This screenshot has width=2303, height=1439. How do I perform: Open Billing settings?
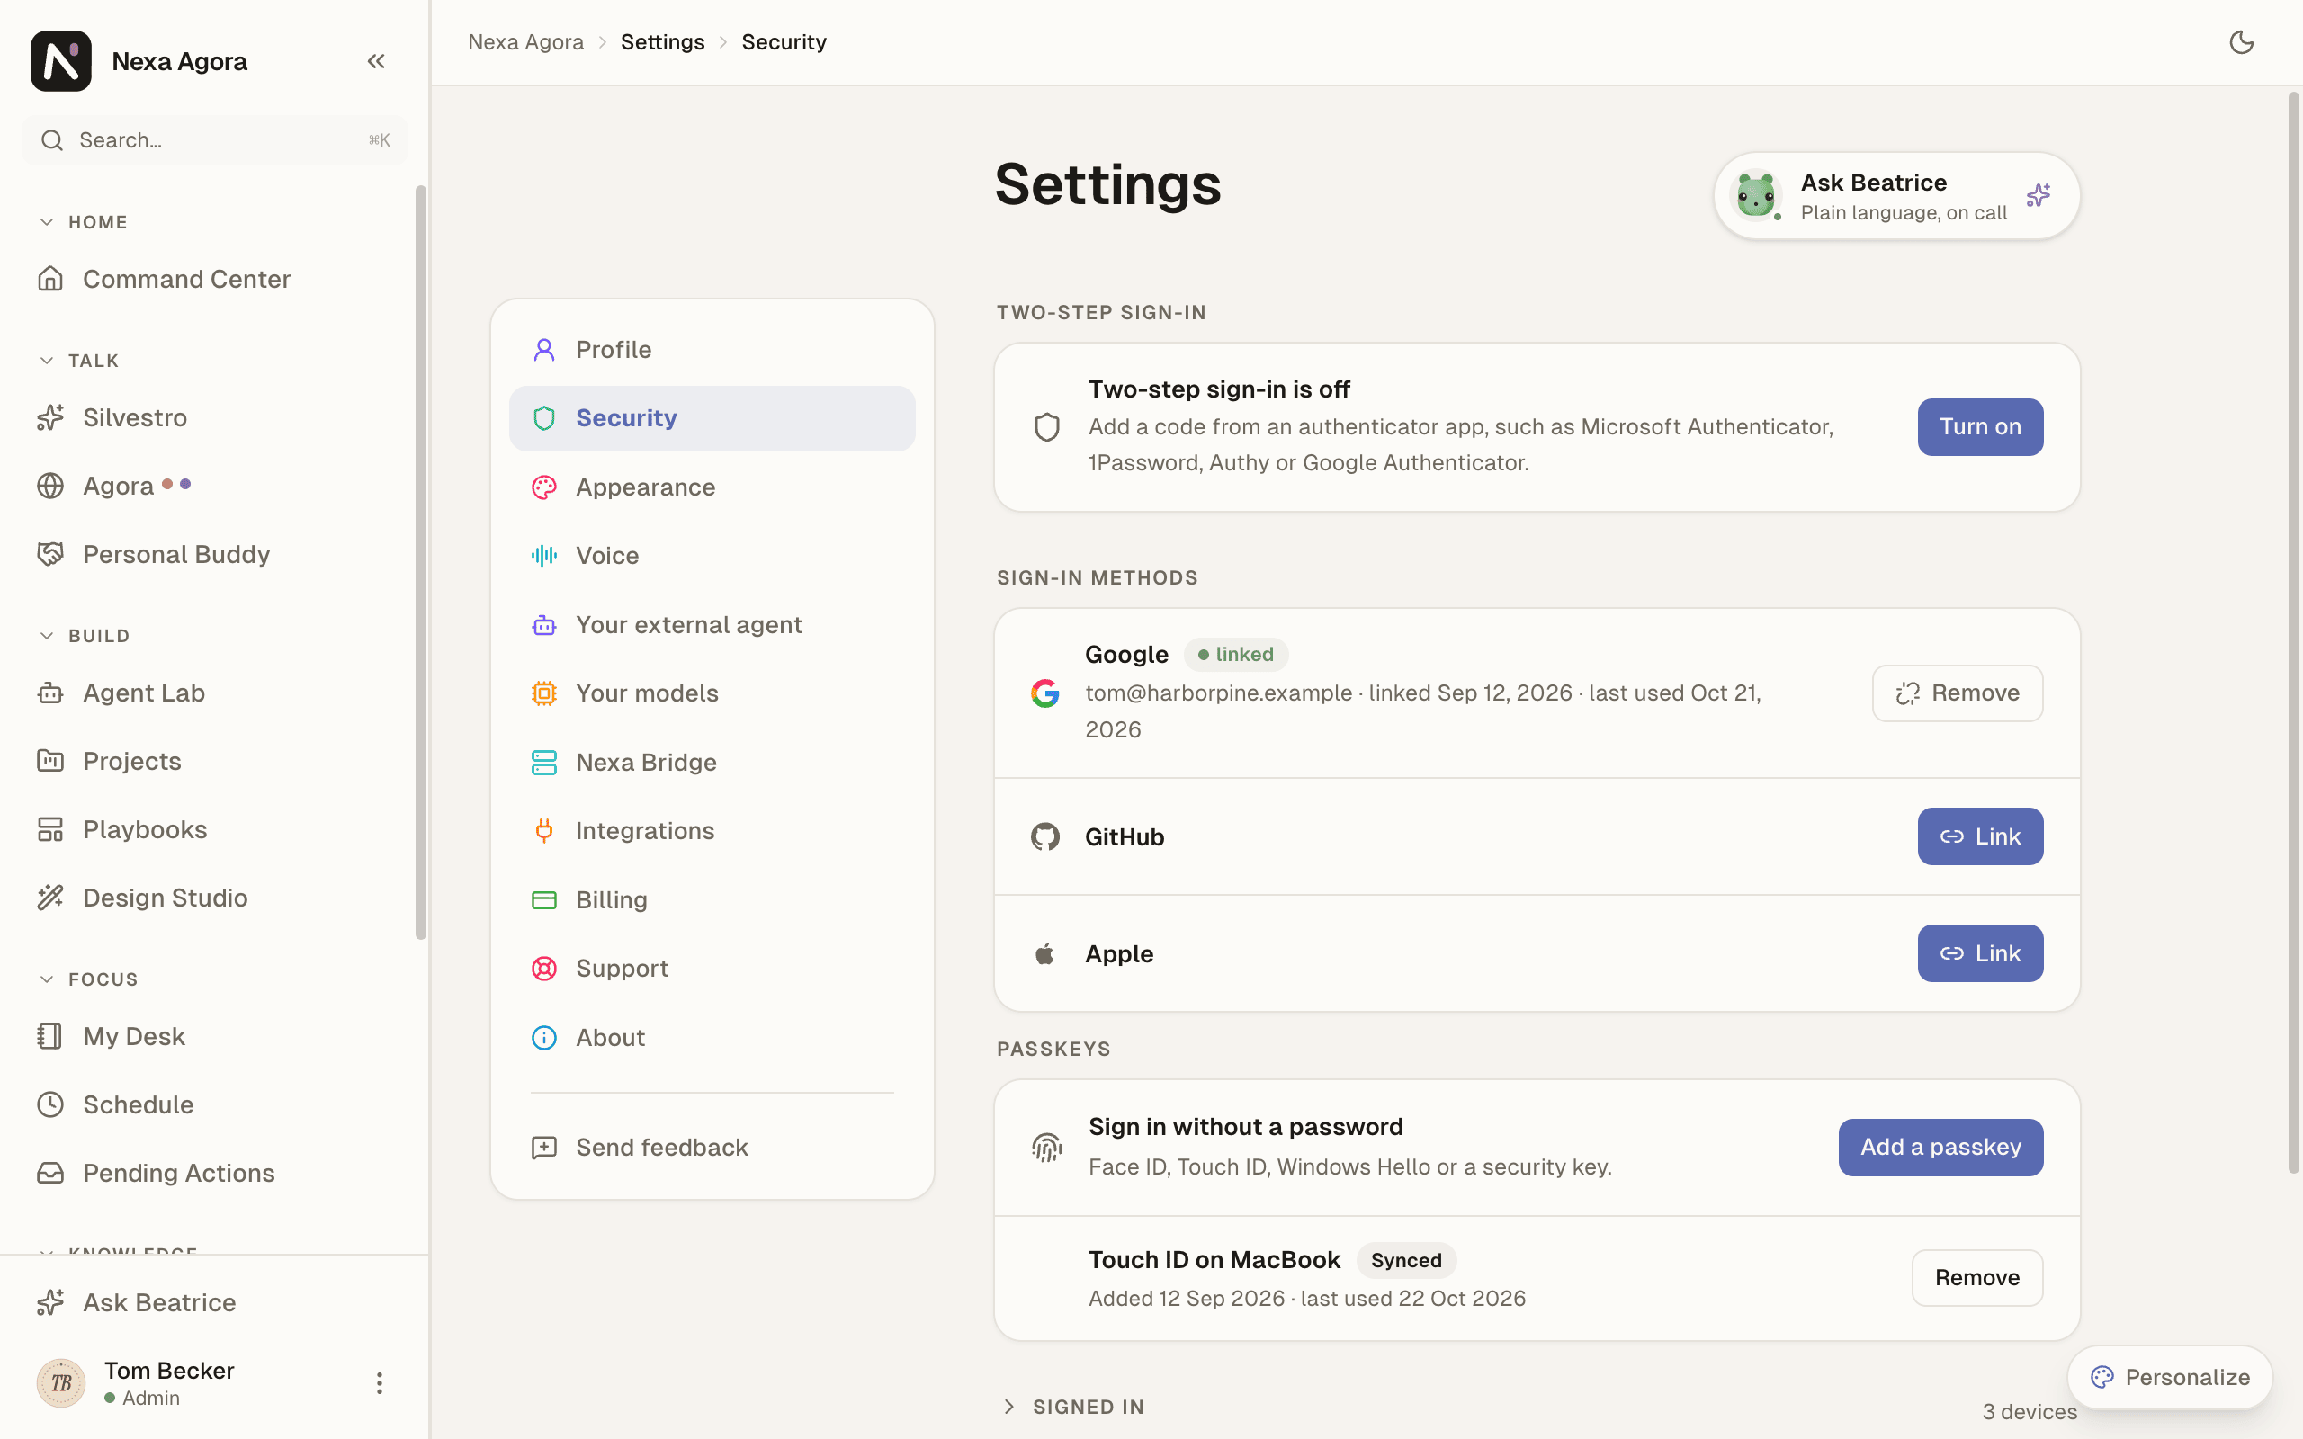pyautogui.click(x=712, y=900)
